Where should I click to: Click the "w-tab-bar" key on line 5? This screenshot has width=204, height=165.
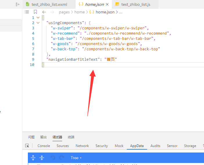pos(63,39)
